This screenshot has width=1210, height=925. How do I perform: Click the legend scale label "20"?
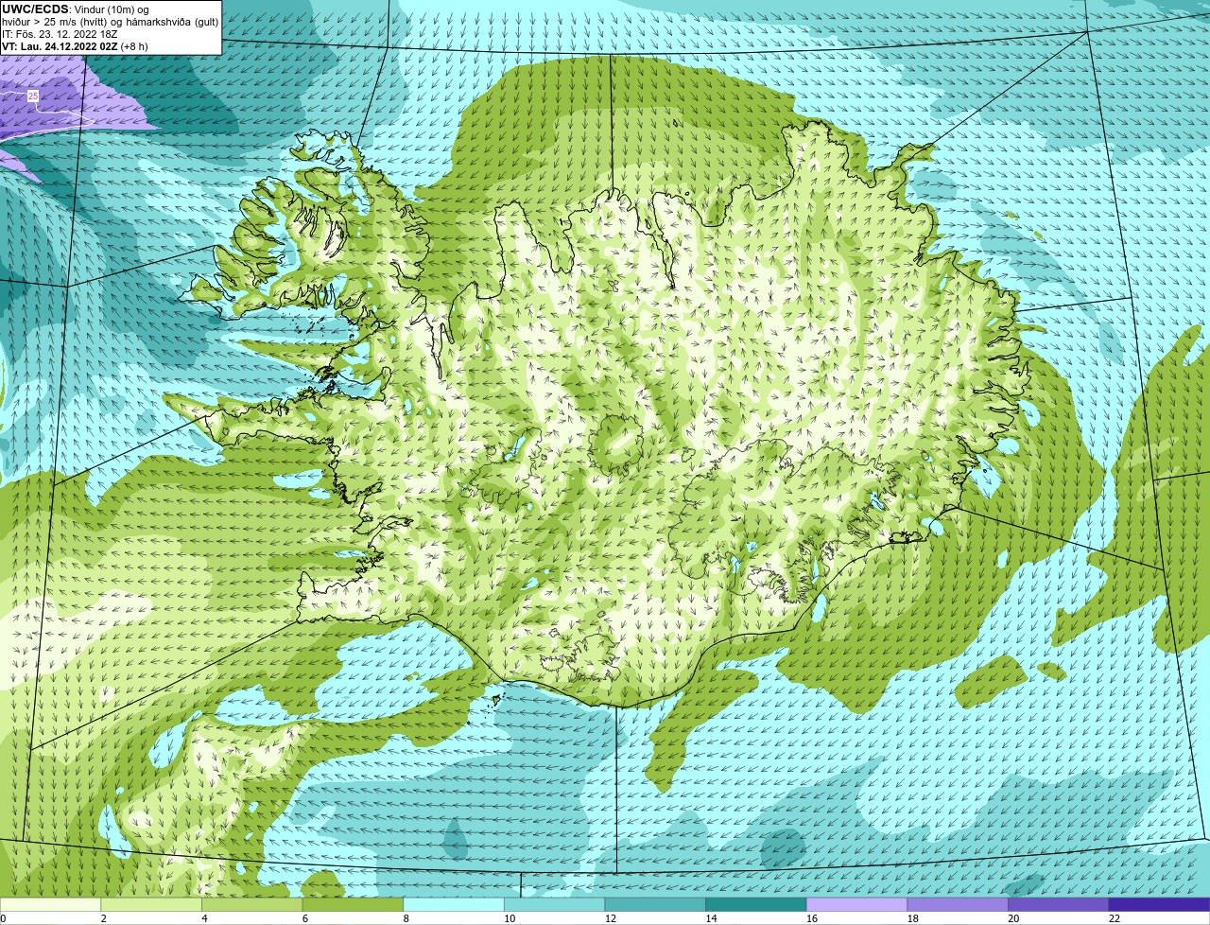(x=1012, y=918)
